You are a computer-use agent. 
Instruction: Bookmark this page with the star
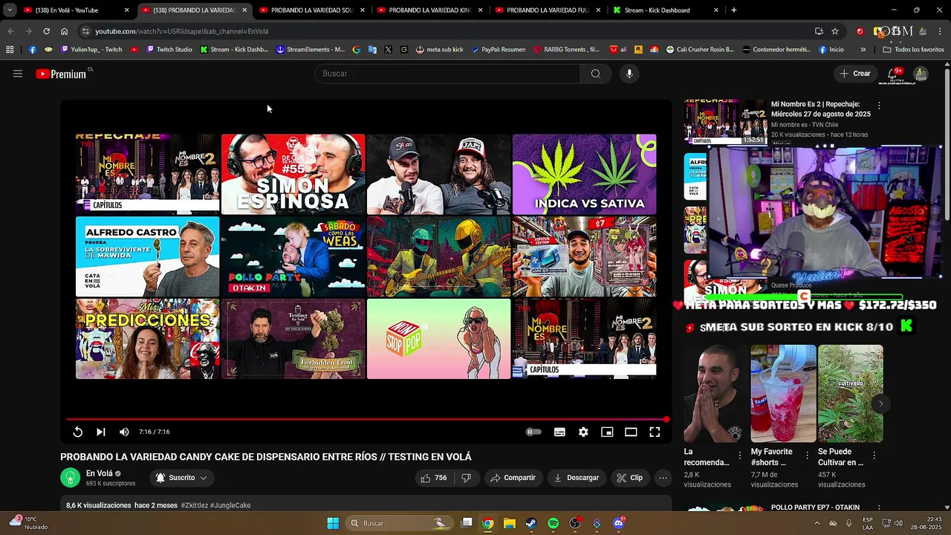point(835,31)
